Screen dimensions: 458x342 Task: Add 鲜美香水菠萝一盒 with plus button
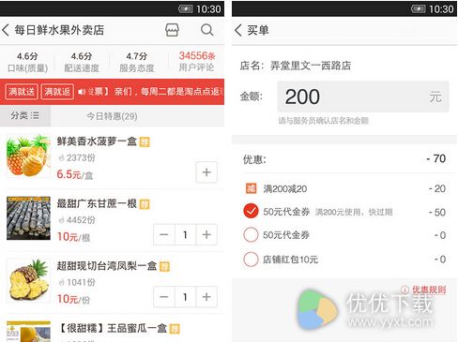pyautogui.click(x=206, y=172)
